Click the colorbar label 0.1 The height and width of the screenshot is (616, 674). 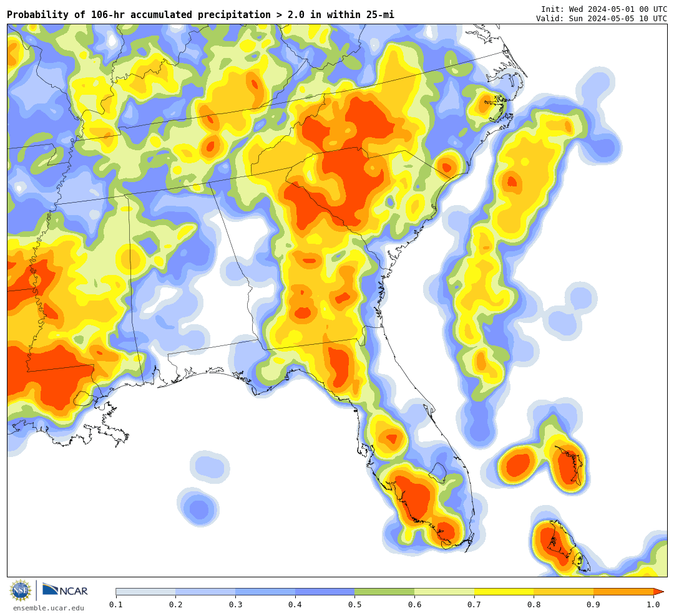pos(116,604)
